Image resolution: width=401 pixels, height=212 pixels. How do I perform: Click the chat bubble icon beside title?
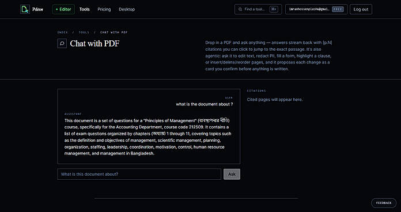pos(62,43)
